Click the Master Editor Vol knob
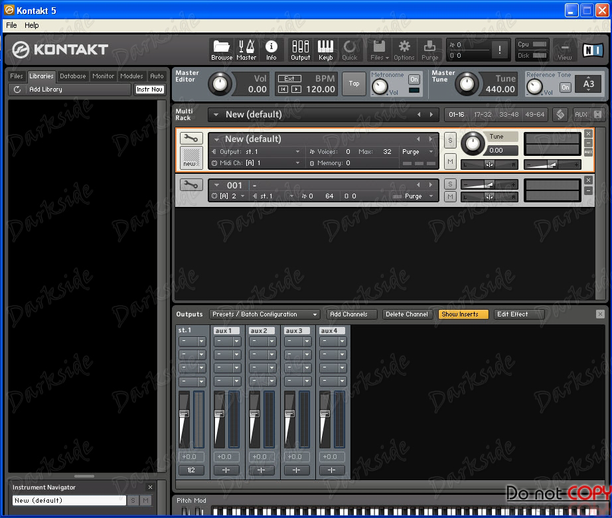Screen dimensions: 612x518 [220, 84]
